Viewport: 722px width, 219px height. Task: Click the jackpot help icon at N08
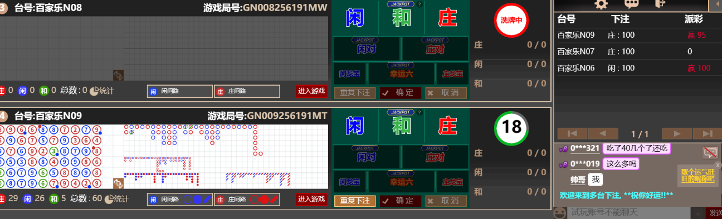pyautogui.click(x=419, y=4)
